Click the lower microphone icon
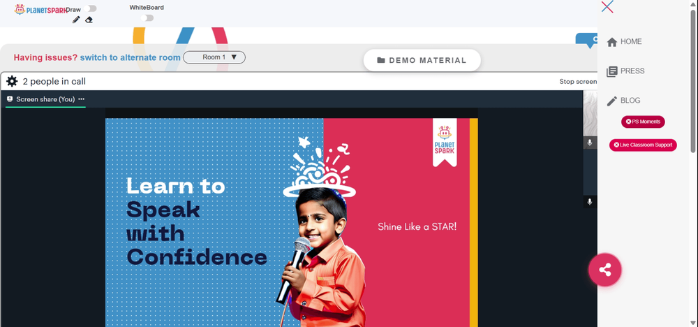Viewport: 698px width, 327px height. pos(590,202)
